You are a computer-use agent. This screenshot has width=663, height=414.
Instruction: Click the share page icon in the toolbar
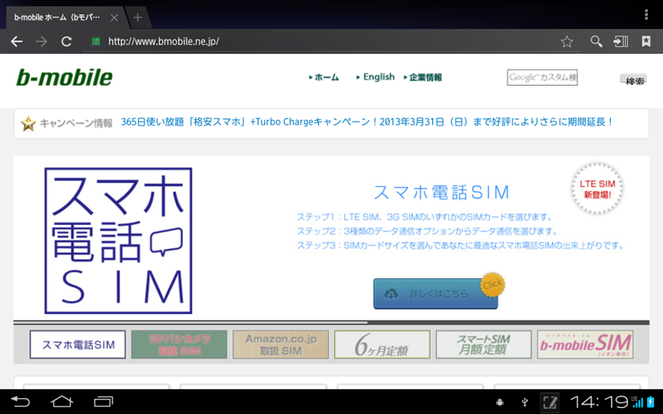(621, 41)
